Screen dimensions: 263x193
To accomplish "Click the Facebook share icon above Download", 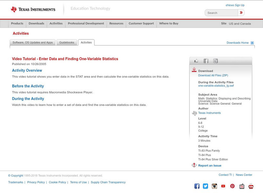I will (x=206, y=60).
